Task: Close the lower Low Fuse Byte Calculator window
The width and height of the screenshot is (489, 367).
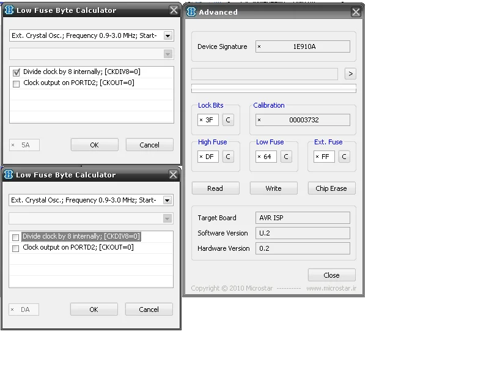Action: click(173, 174)
